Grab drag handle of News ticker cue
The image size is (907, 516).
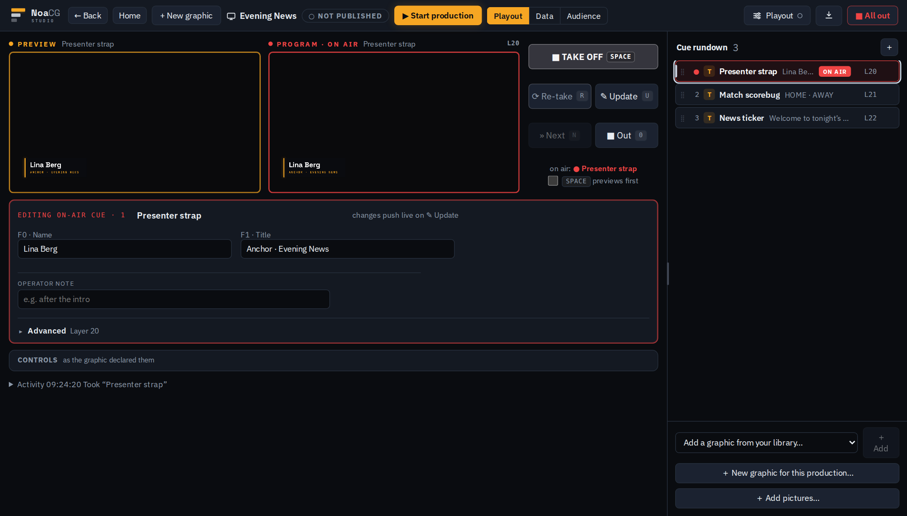(x=683, y=118)
